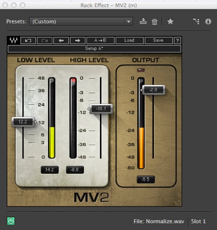
Task: Copy setup A to B
Action: [100, 40]
